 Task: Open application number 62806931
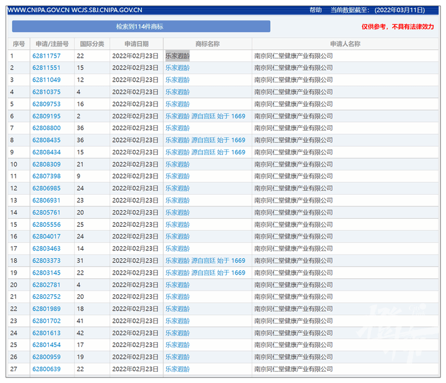click(46, 200)
